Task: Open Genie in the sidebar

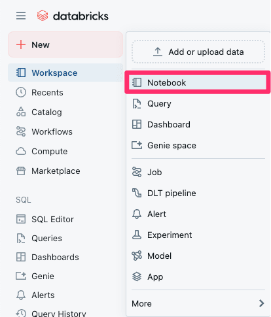Action: click(65, 276)
